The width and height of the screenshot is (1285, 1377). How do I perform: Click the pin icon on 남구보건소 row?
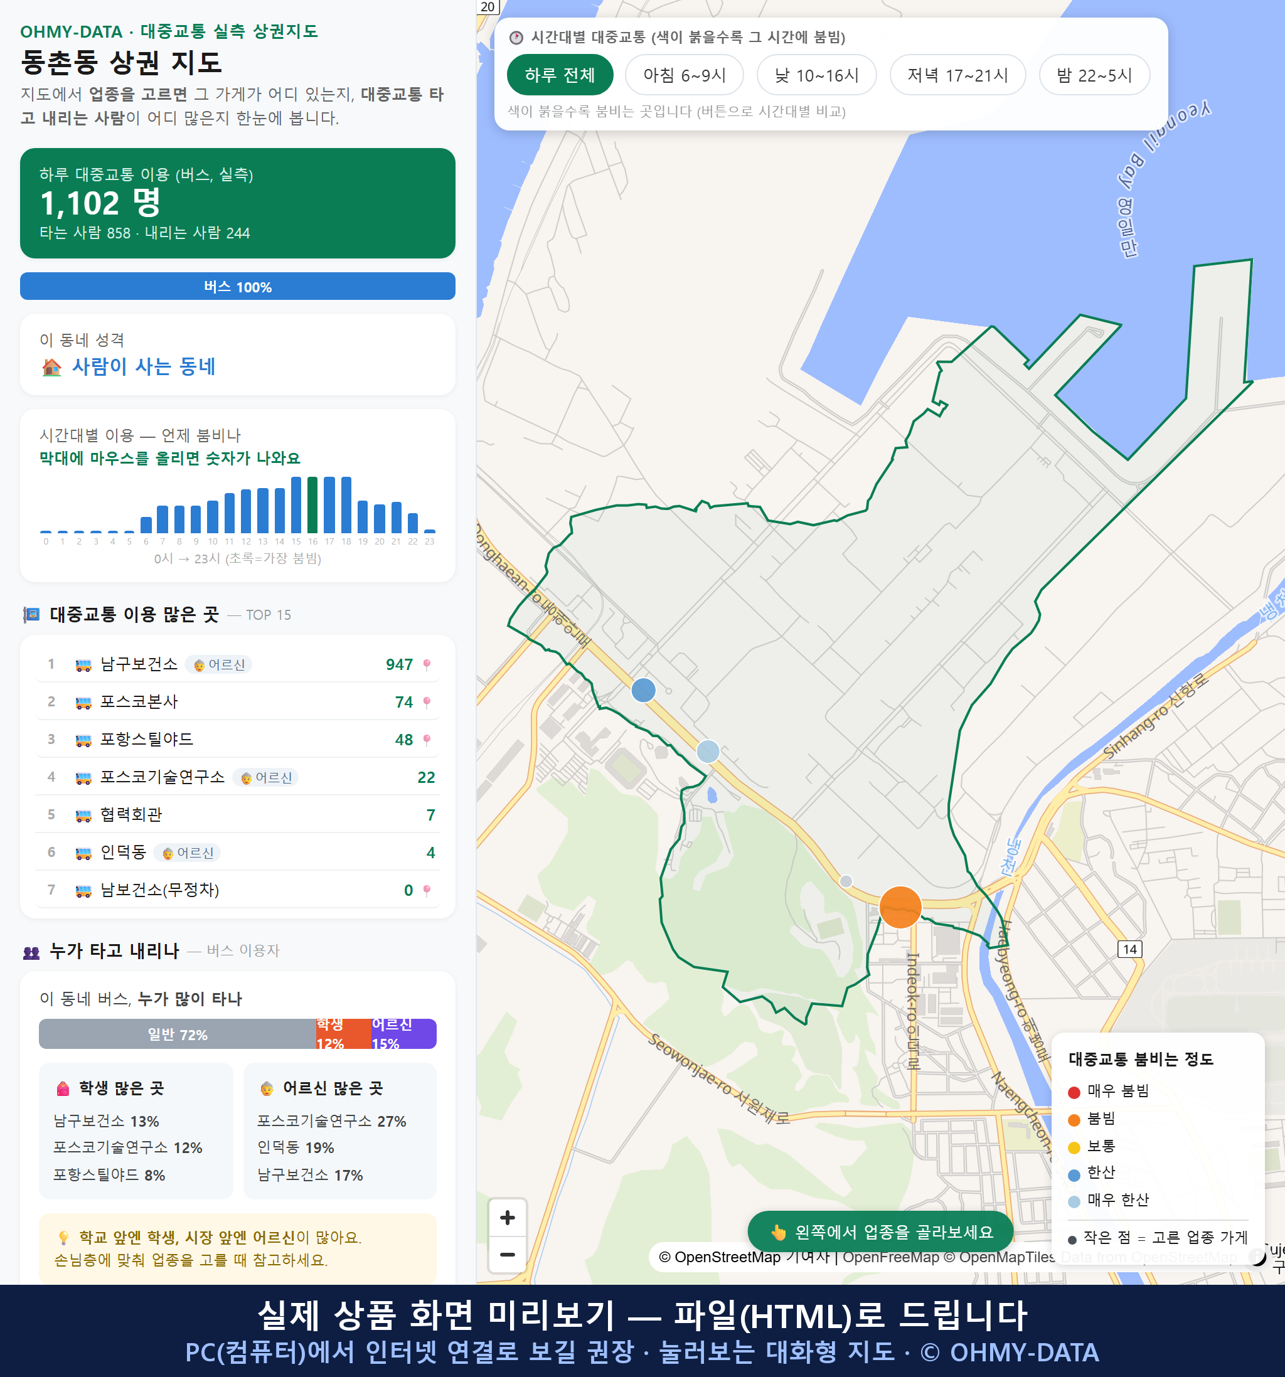click(x=427, y=665)
